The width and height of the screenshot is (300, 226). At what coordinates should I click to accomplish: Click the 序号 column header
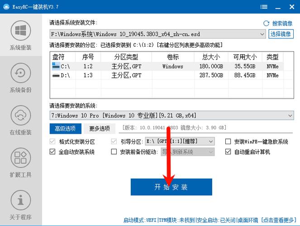tap(88, 57)
